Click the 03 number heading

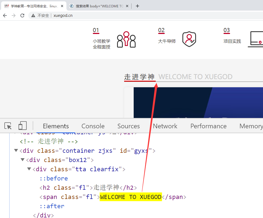[227, 30]
